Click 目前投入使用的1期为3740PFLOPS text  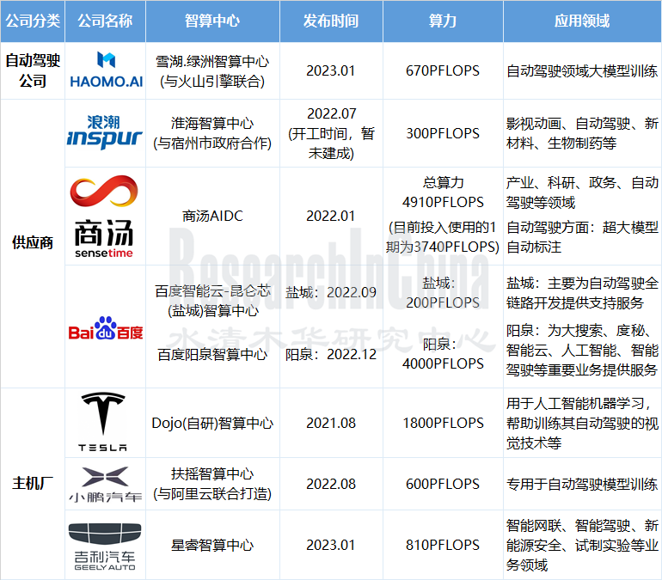[443, 237]
